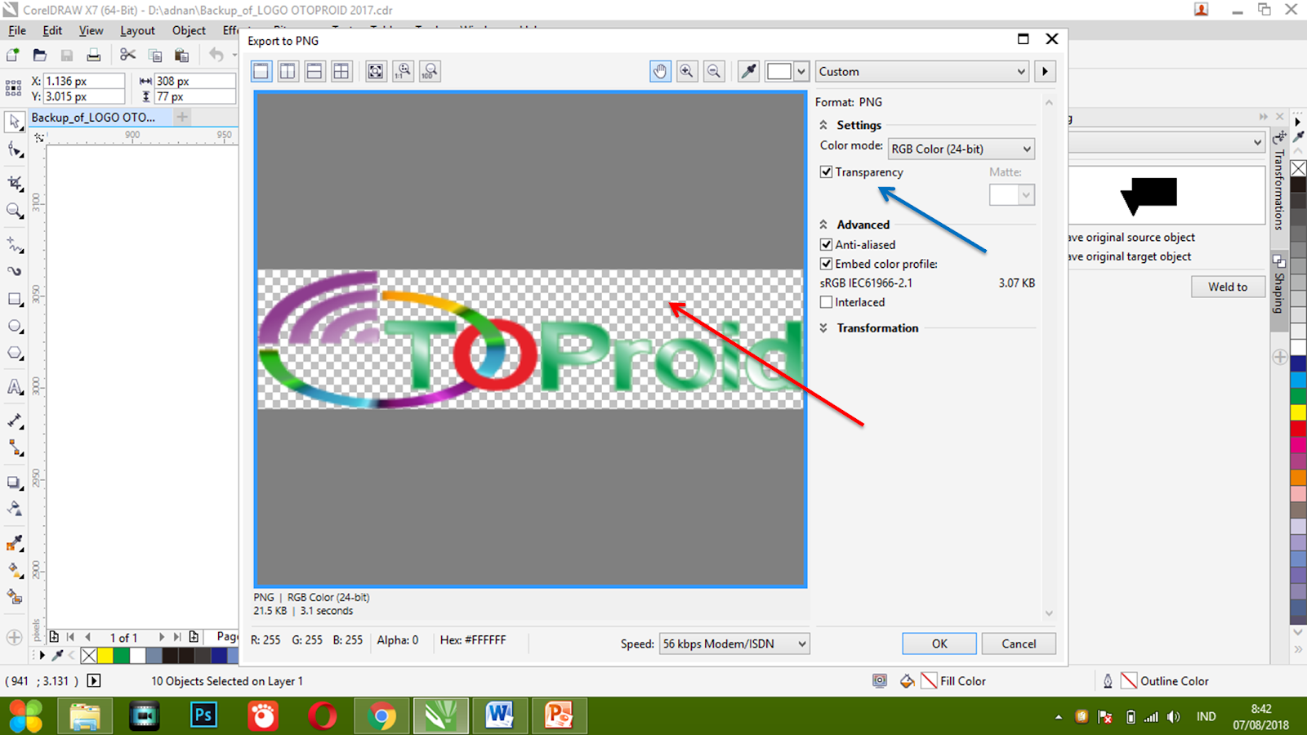Image resolution: width=1307 pixels, height=735 pixels.
Task: Select the Pick tool in CorelDRAW toolbox
Action: [15, 122]
